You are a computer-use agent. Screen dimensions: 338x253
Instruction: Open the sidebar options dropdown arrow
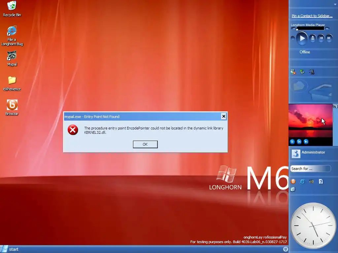click(x=335, y=4)
